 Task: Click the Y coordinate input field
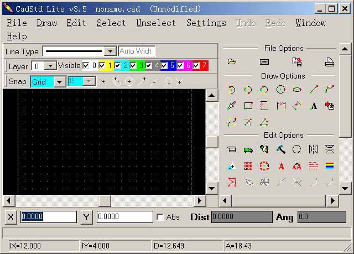click(x=124, y=217)
